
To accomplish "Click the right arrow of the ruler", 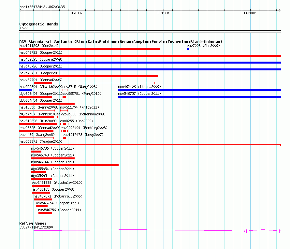I will click(280, 10).
